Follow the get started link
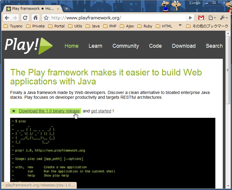 click(x=101, y=111)
